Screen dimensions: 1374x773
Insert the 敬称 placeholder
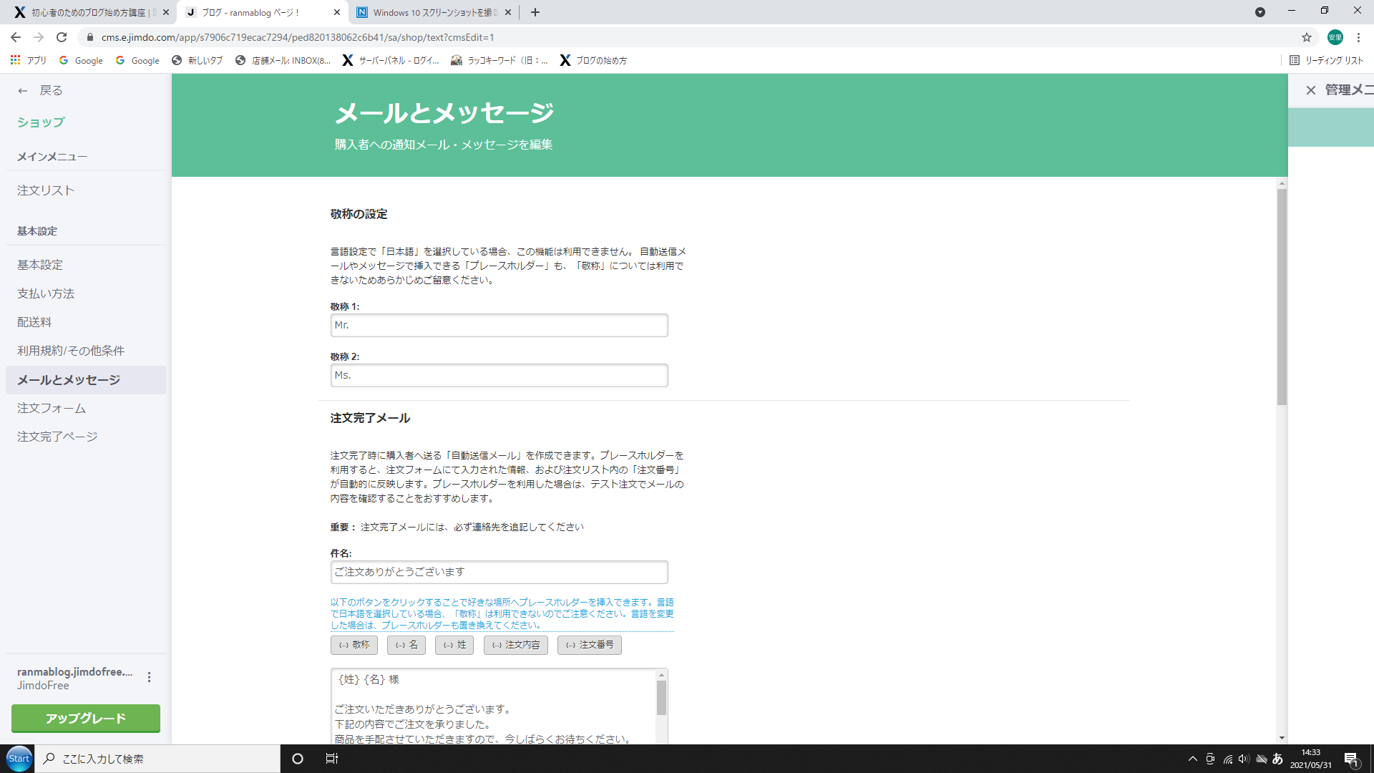(x=354, y=645)
